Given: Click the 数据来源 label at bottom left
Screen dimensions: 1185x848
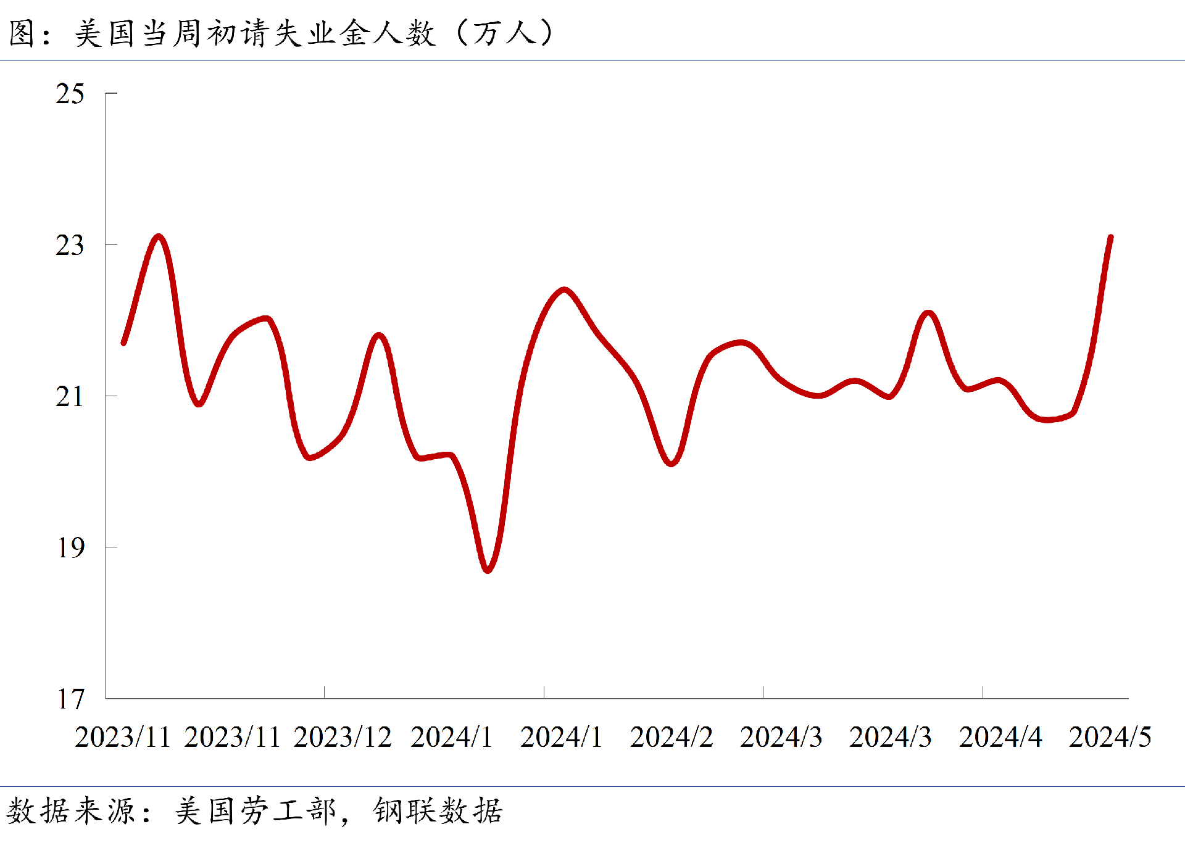Looking at the screenshot, I should pyautogui.click(x=71, y=811).
